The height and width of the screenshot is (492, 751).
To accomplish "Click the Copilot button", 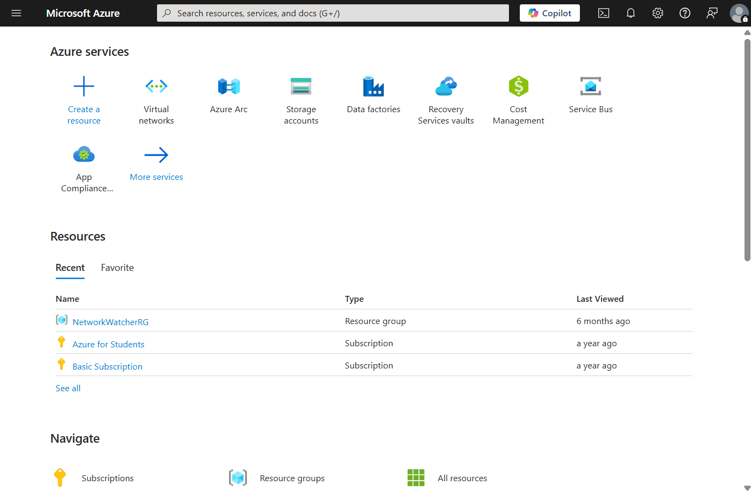I will (550, 13).
